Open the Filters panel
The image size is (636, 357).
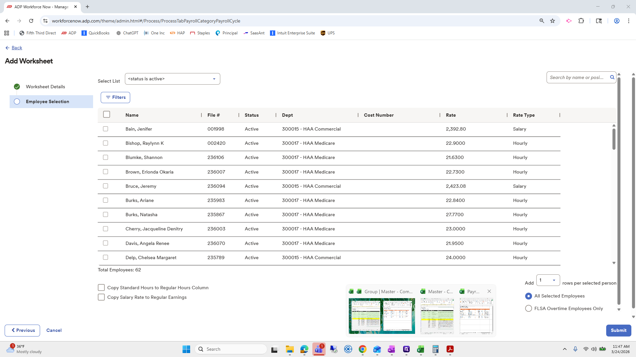pyautogui.click(x=115, y=98)
